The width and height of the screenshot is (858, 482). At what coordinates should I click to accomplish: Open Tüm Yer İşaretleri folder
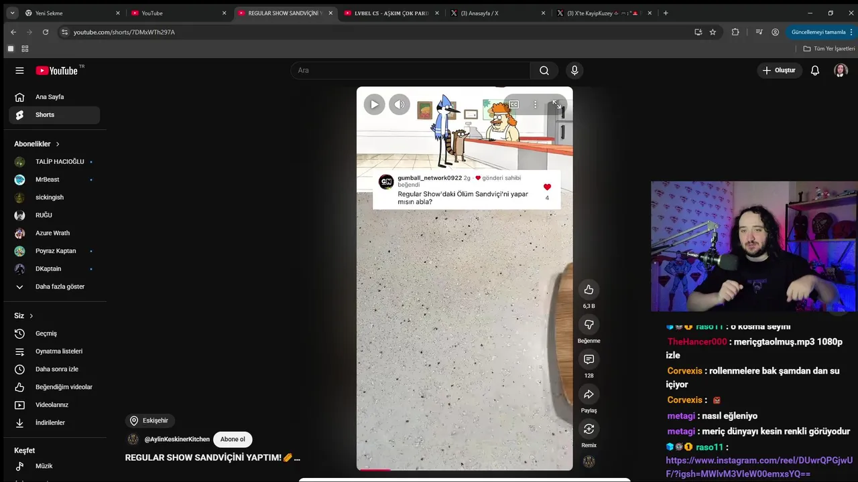click(x=829, y=49)
